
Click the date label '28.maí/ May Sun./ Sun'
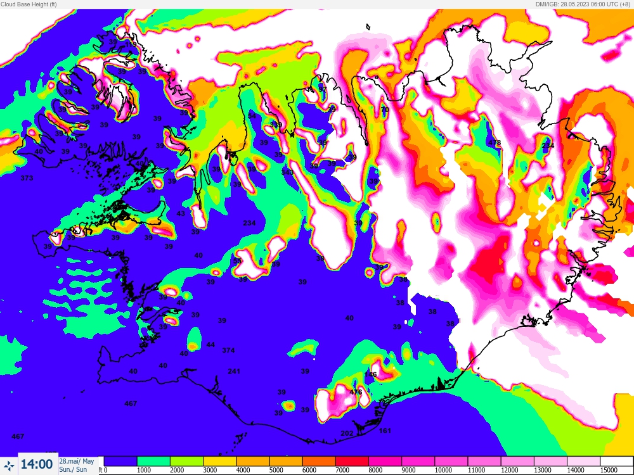tap(77, 465)
